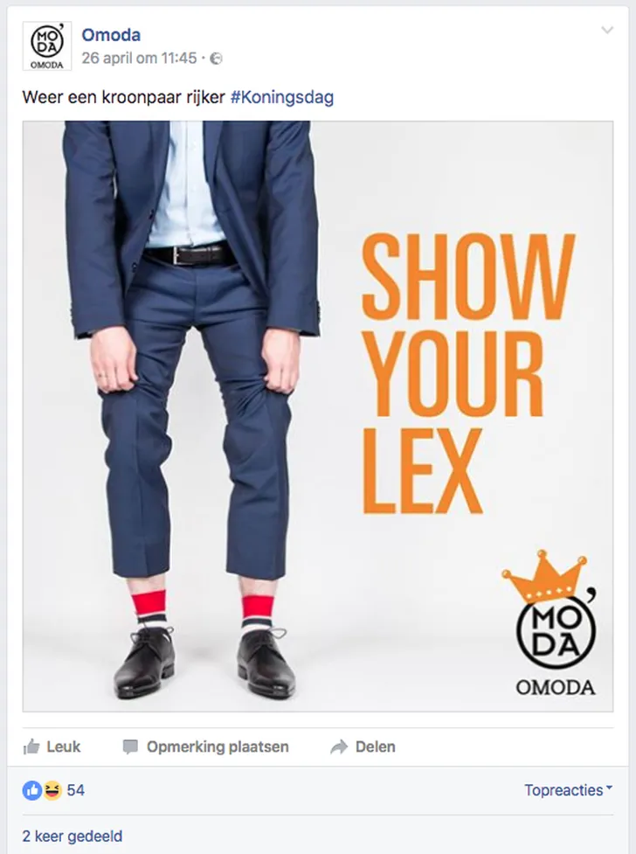
Task: Click the orange SHOW YOUR LEX text
Action: tap(468, 373)
